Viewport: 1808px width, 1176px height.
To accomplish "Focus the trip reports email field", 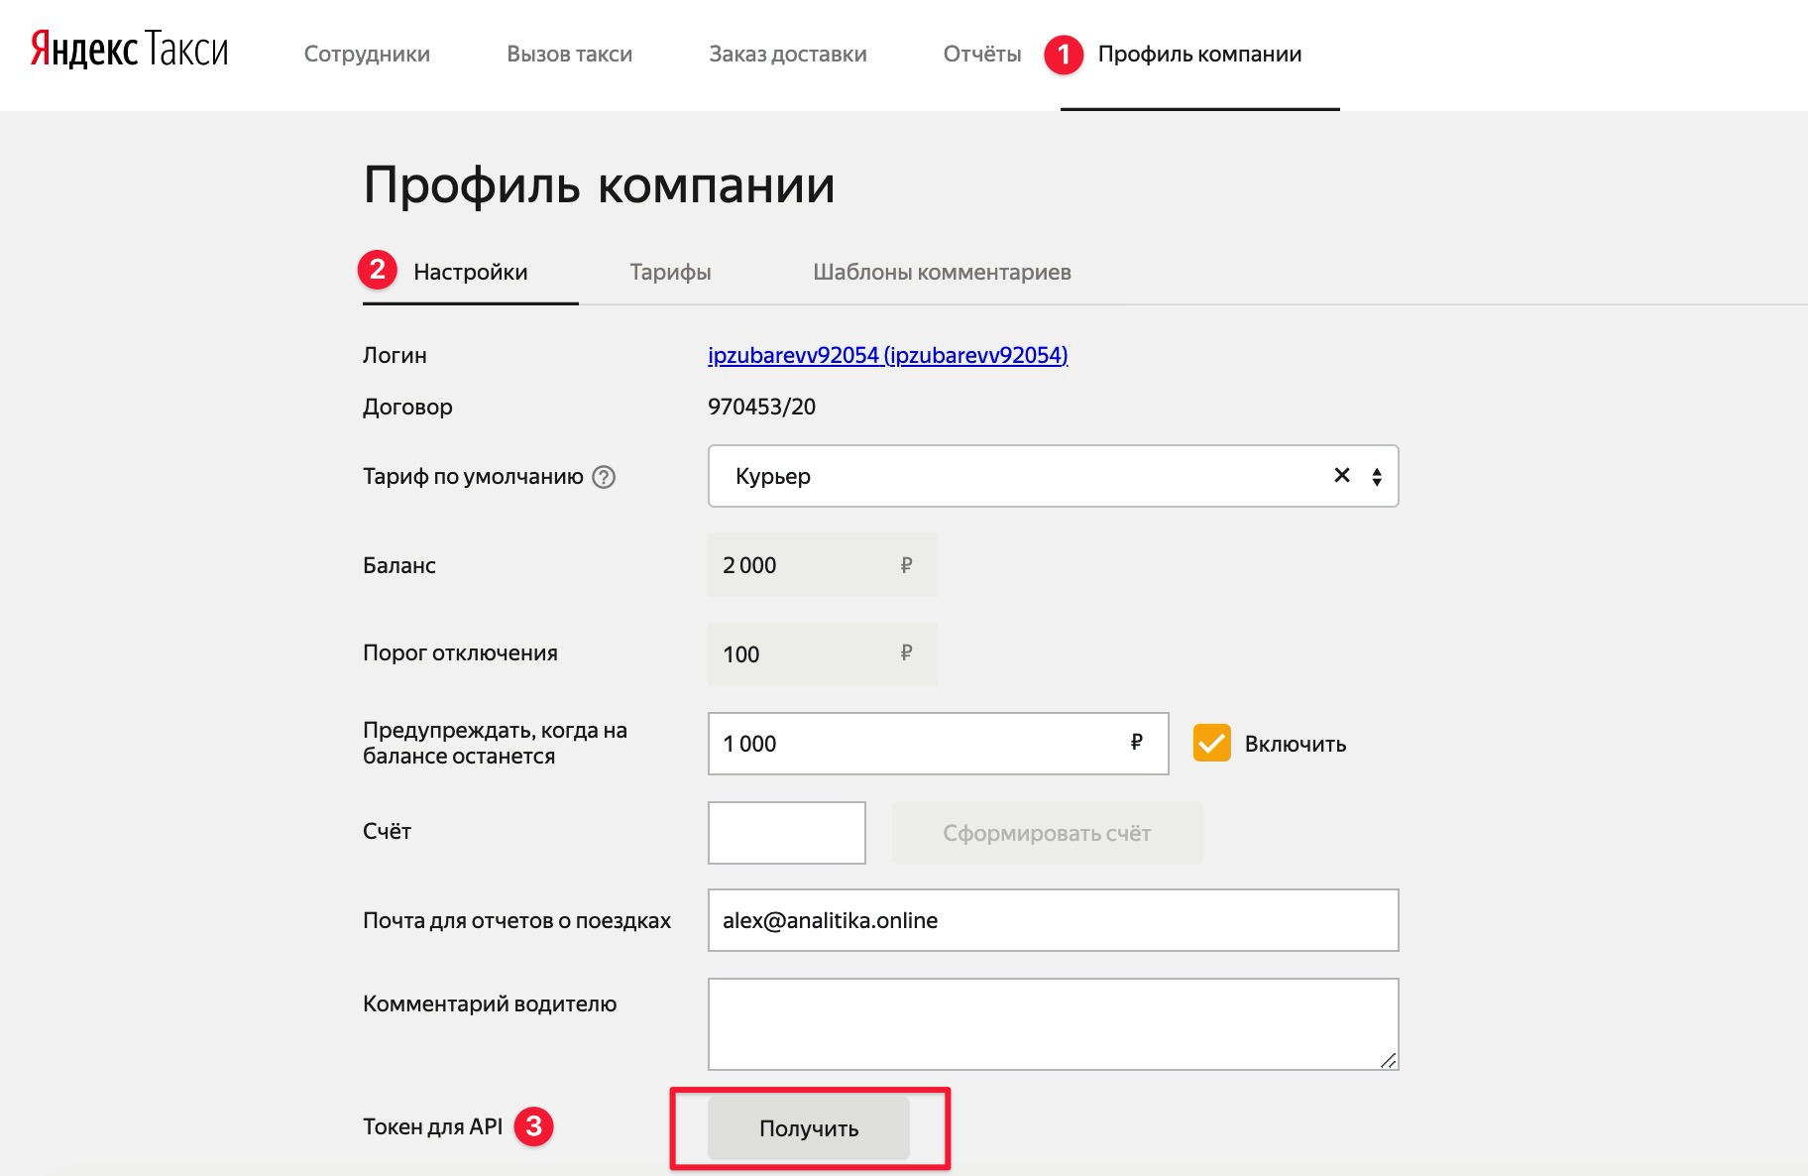I will coord(1053,920).
